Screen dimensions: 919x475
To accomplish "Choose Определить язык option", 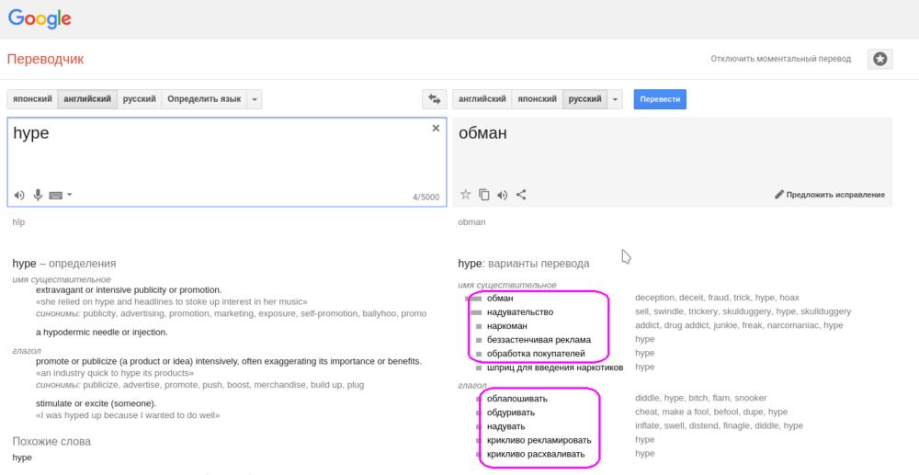I will coord(204,99).
